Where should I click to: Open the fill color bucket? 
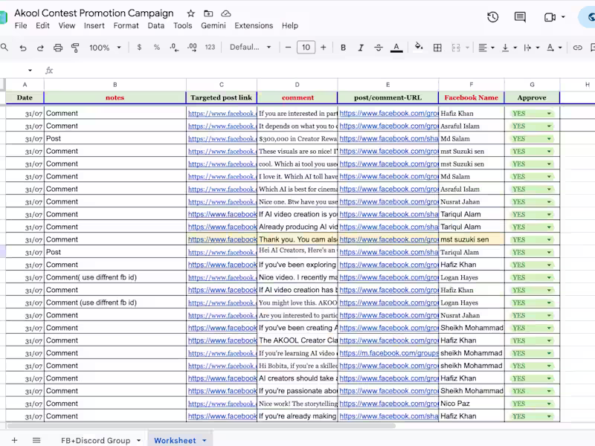coord(419,47)
